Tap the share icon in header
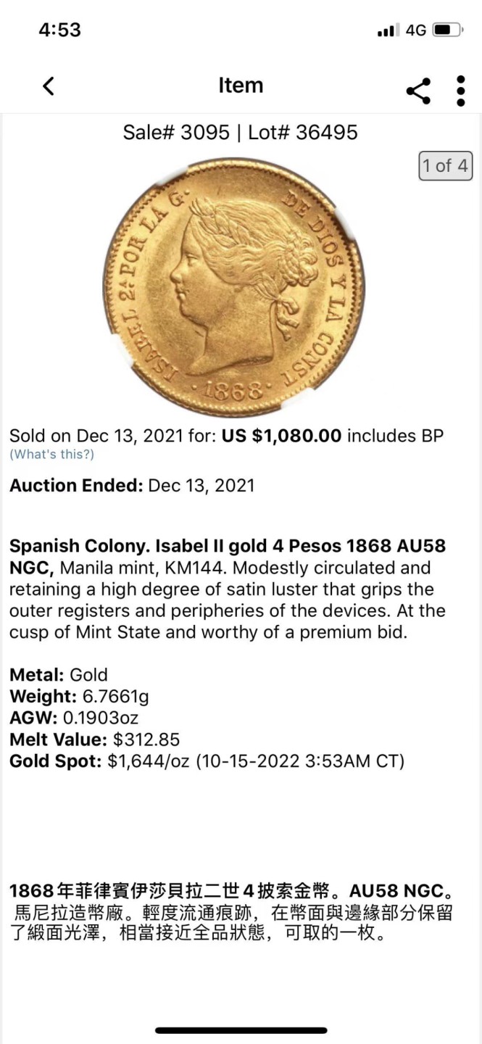482x1044 pixels. click(418, 90)
